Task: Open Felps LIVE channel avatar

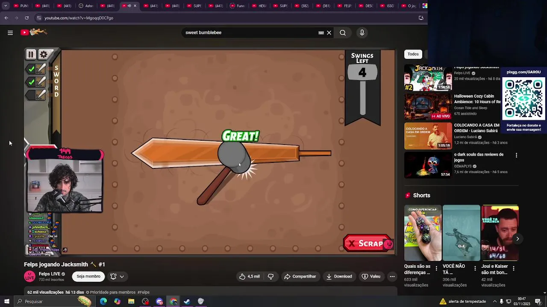Action: click(29, 276)
